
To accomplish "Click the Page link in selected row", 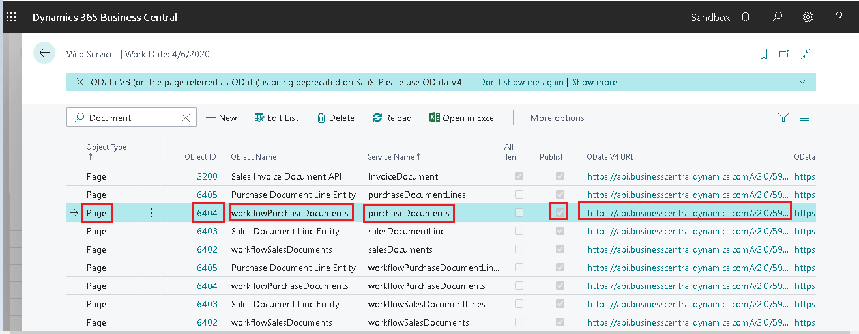I will 96,213.
